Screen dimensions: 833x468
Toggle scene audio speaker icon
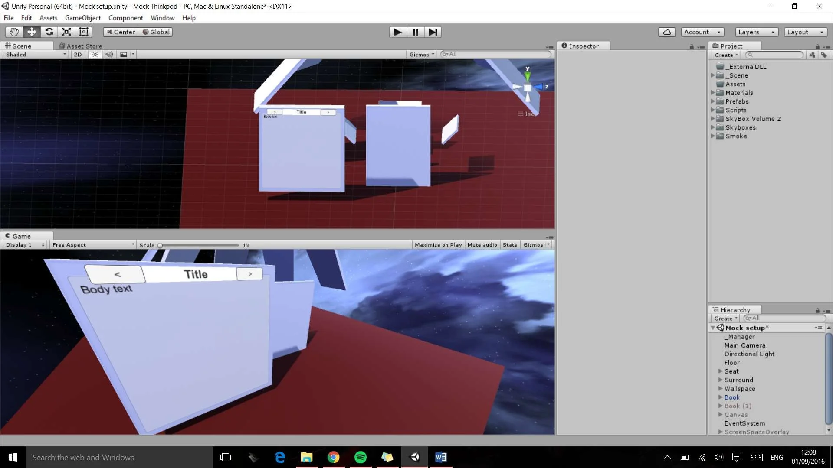(x=109, y=55)
